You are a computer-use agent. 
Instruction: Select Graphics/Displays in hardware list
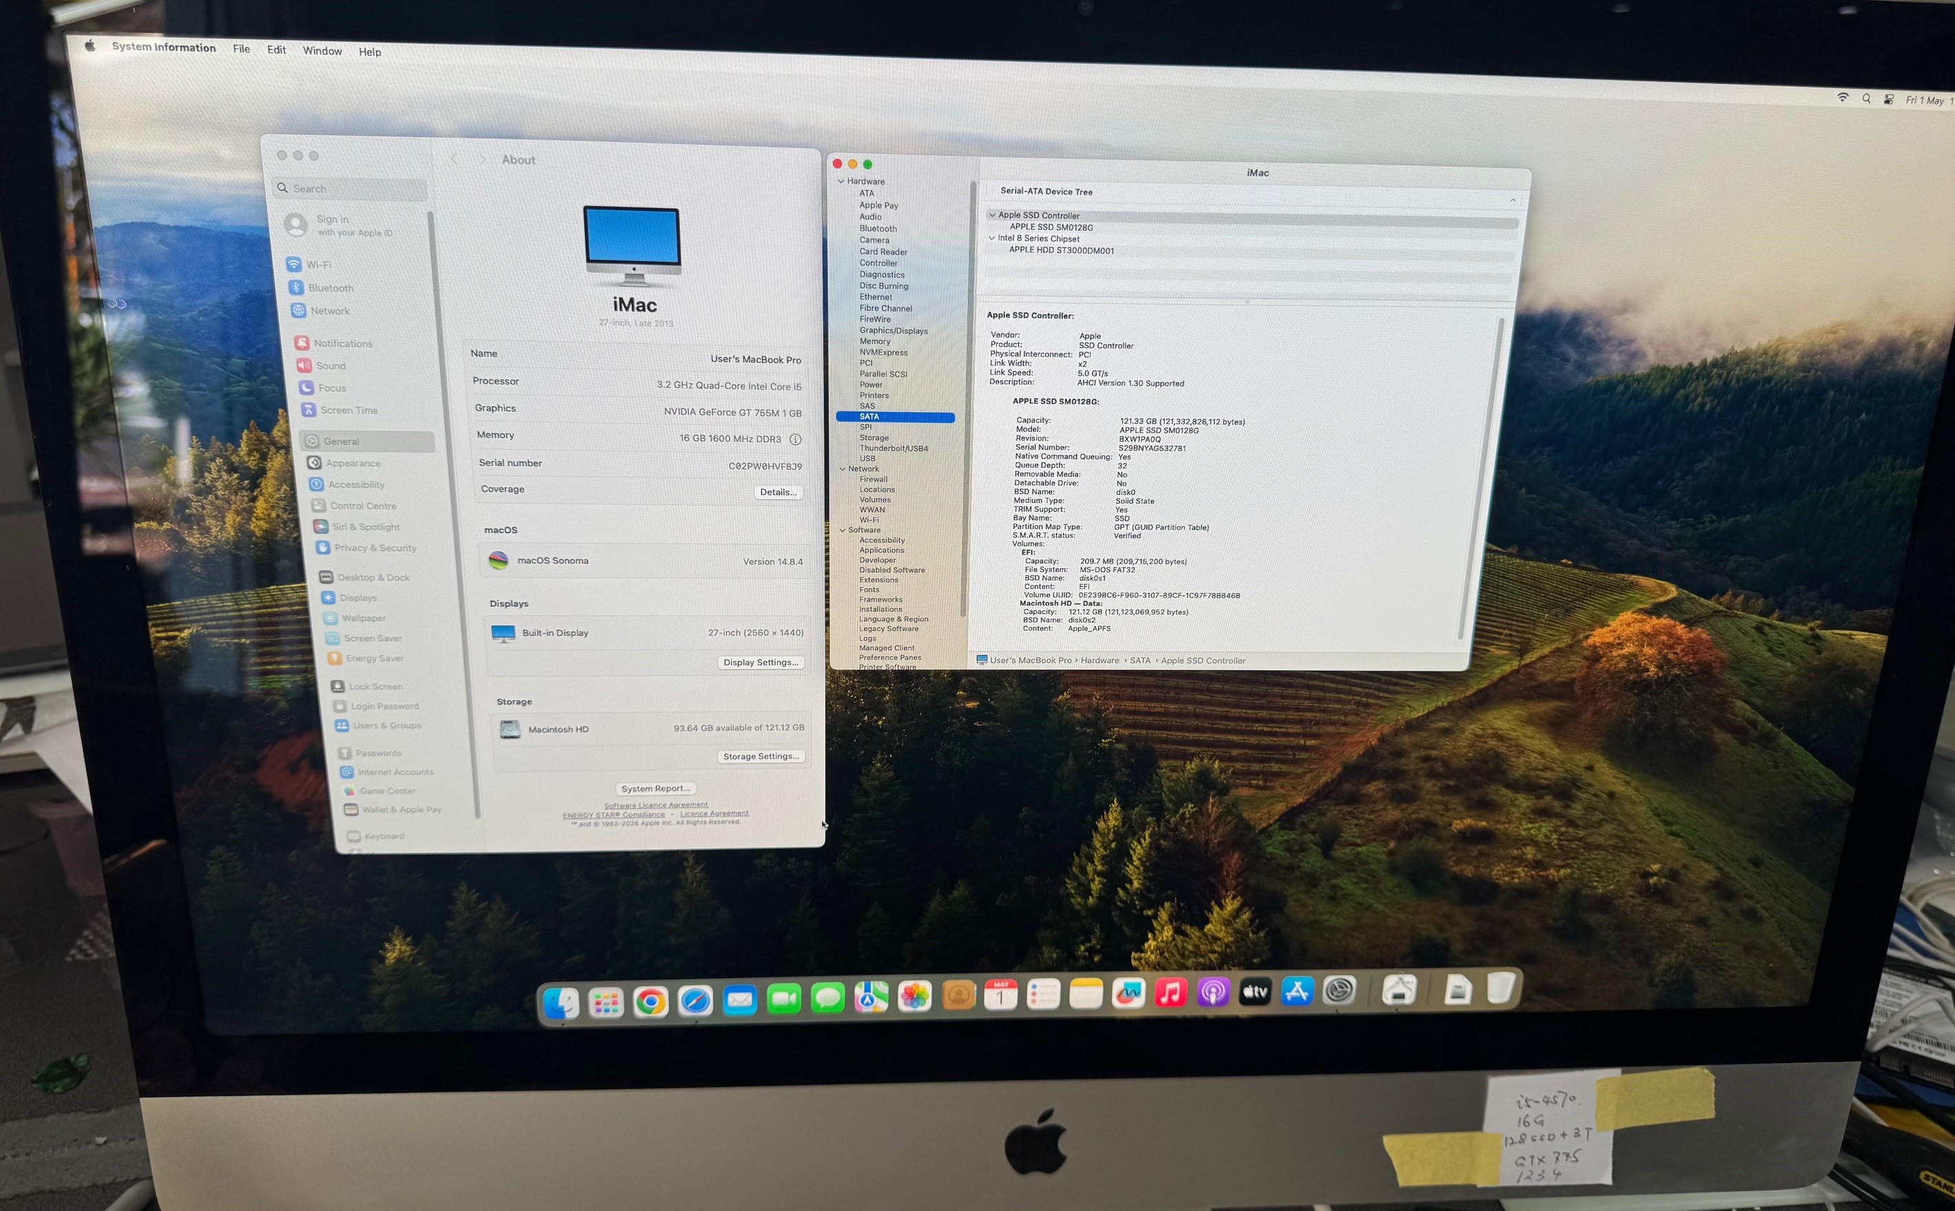(x=894, y=331)
